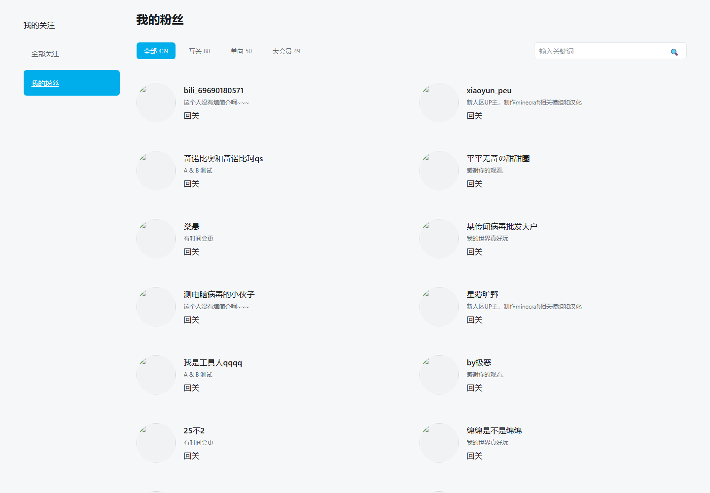Click bio '感谢你的观看.' under 平平无奇の甜甜圈
This screenshot has width=710, height=493.
[x=485, y=171]
